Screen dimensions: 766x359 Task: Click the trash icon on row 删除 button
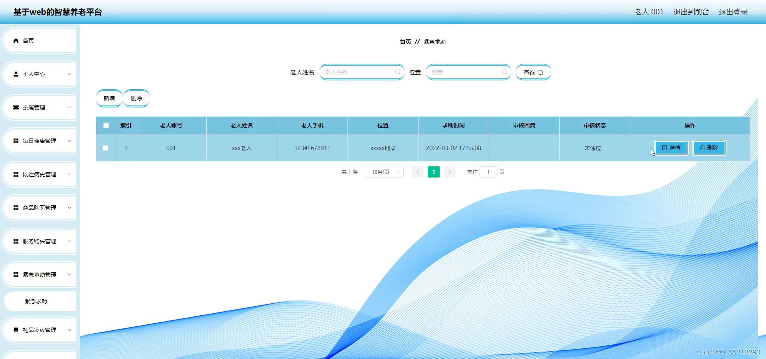[702, 148]
